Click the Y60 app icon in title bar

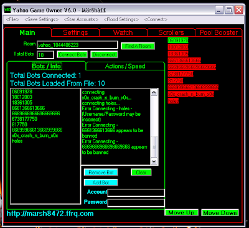click(x=7, y=10)
